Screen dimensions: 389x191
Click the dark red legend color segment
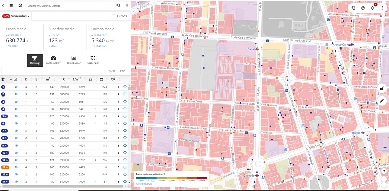(x=202, y=178)
